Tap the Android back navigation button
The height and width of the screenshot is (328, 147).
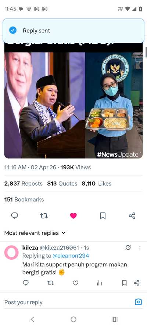(32, 319)
